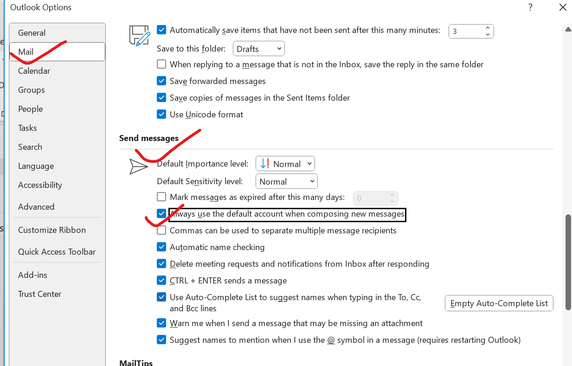This screenshot has width=572, height=366.
Task: Open the Trust Center category
Action: [57, 294]
